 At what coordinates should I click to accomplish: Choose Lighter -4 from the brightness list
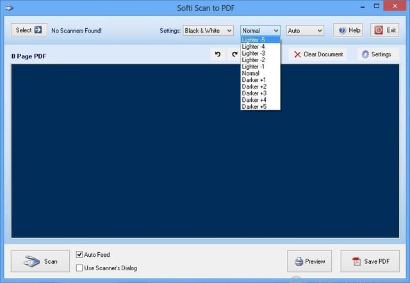point(260,47)
